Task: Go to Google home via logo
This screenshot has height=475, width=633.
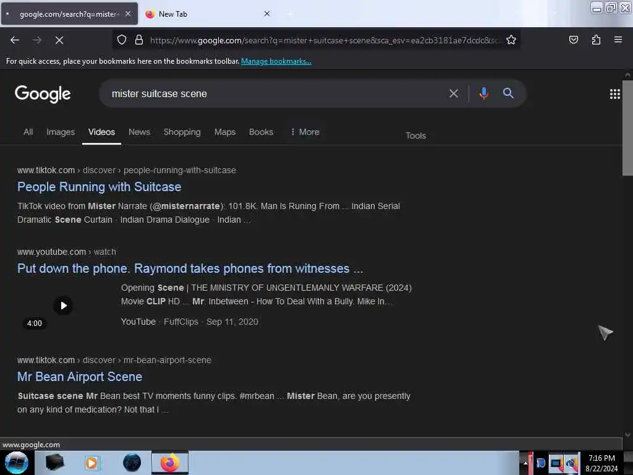Action: point(43,94)
